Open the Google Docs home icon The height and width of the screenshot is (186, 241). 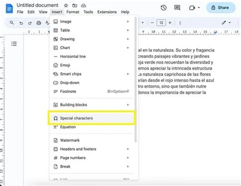(x=9, y=9)
